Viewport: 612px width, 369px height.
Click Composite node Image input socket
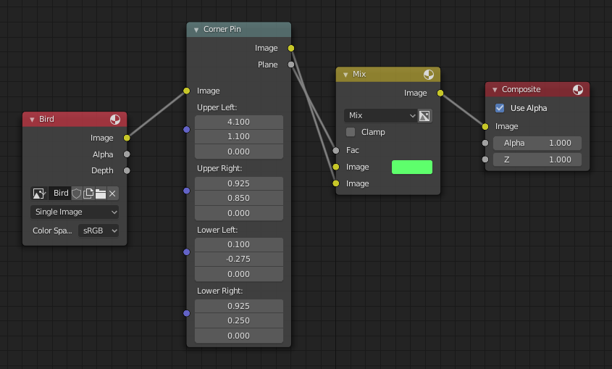pyautogui.click(x=485, y=127)
